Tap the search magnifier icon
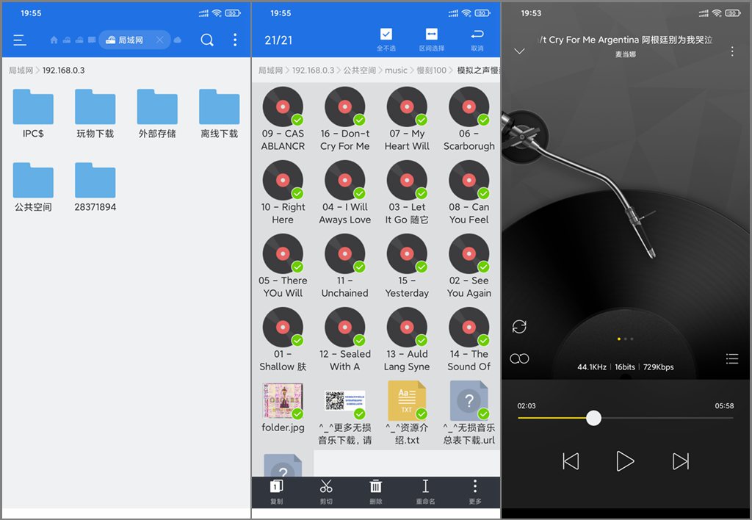Image resolution: width=752 pixels, height=520 pixels. [x=207, y=40]
